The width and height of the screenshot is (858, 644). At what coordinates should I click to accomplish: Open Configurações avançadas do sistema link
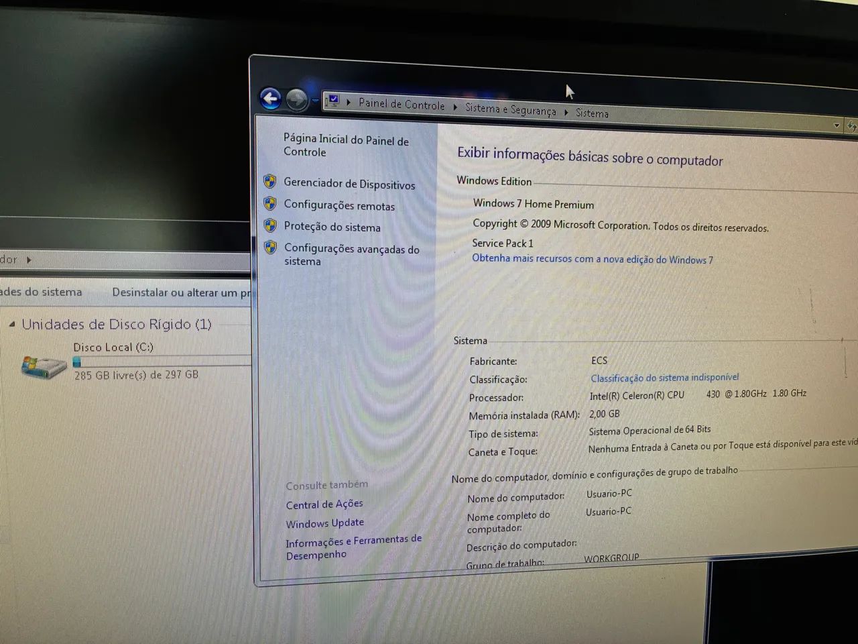(x=351, y=254)
